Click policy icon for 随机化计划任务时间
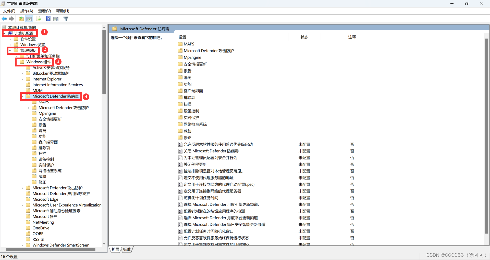The width and height of the screenshot is (490, 260). point(180,198)
